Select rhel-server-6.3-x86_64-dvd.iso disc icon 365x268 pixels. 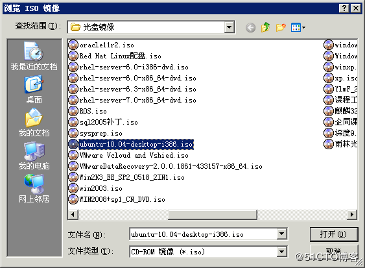tap(73, 89)
